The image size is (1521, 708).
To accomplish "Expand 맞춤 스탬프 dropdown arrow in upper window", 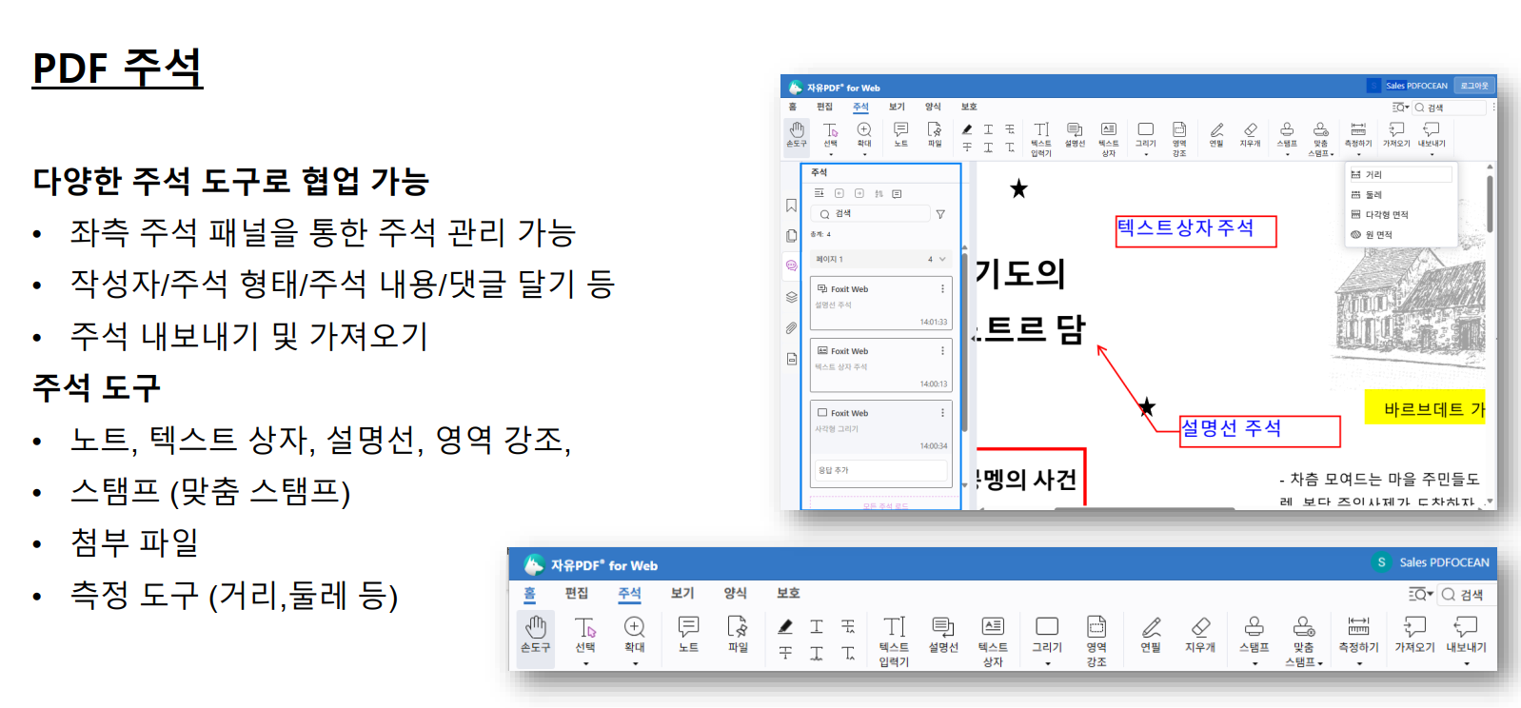I will click(x=1333, y=154).
